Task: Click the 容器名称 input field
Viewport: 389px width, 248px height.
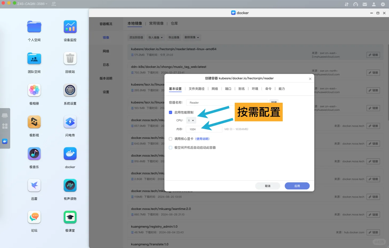Action: pyautogui.click(x=227, y=102)
